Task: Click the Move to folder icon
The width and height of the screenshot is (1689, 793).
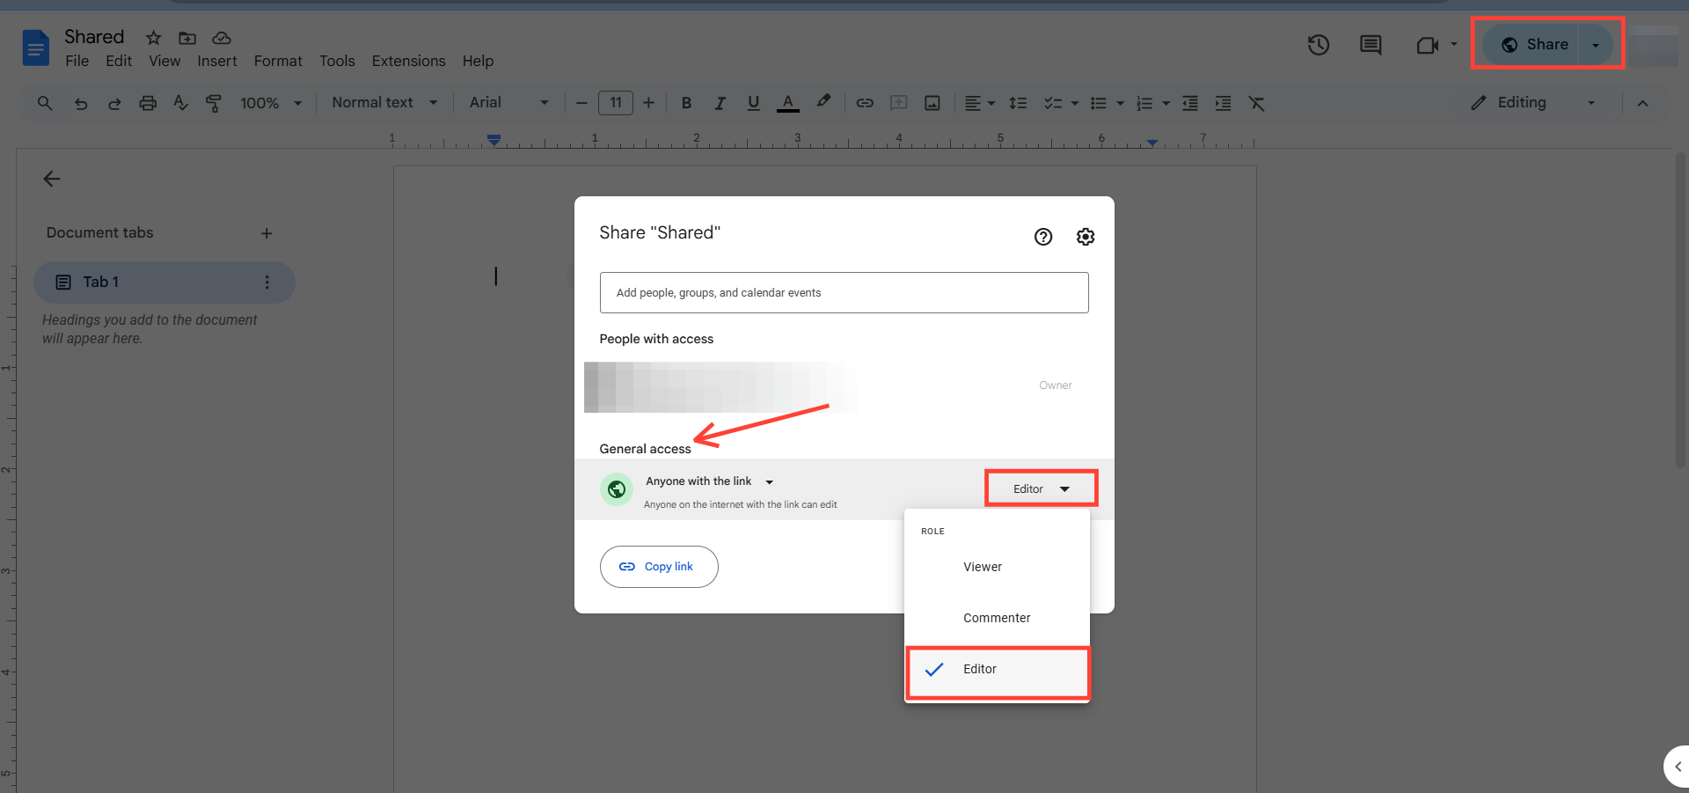Action: tap(187, 38)
